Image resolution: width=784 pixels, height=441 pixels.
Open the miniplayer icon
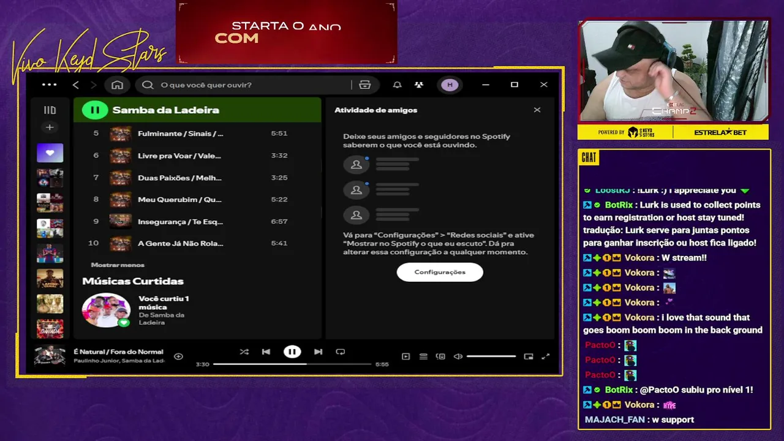pyautogui.click(x=529, y=356)
